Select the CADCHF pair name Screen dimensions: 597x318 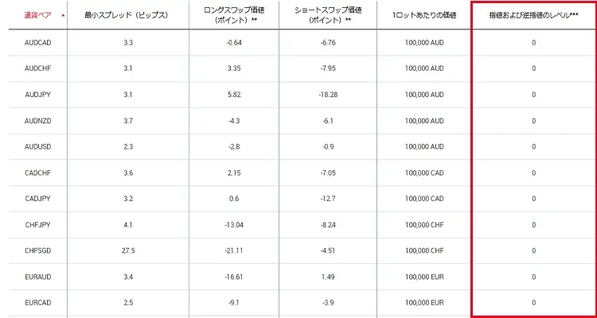pyautogui.click(x=37, y=173)
